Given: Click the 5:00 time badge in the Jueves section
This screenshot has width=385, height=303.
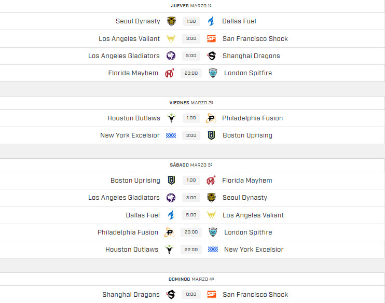Looking at the screenshot, I should [191, 56].
